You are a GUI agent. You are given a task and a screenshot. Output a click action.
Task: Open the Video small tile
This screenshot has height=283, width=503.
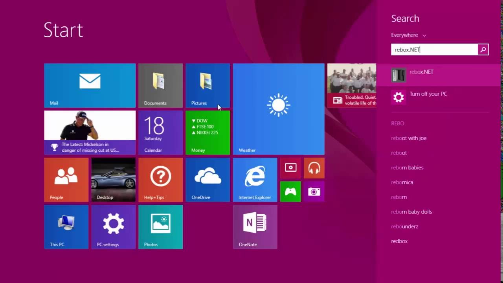[x=290, y=168]
